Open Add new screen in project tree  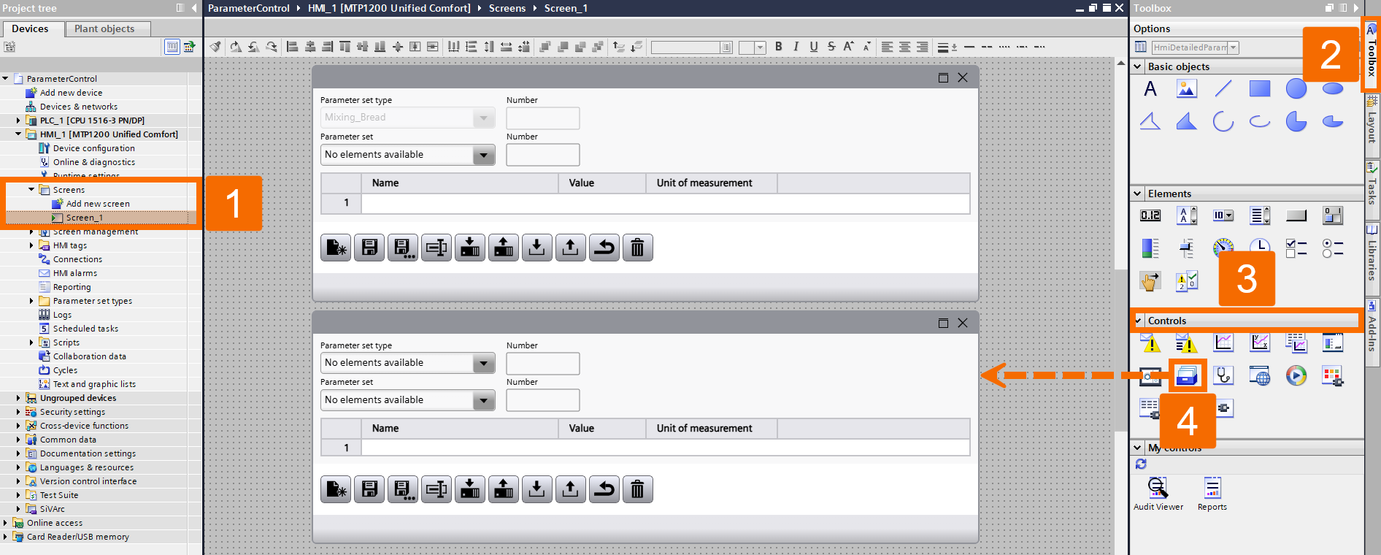pyautogui.click(x=98, y=204)
